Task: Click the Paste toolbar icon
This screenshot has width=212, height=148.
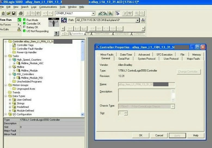Action: (x=38, y=13)
